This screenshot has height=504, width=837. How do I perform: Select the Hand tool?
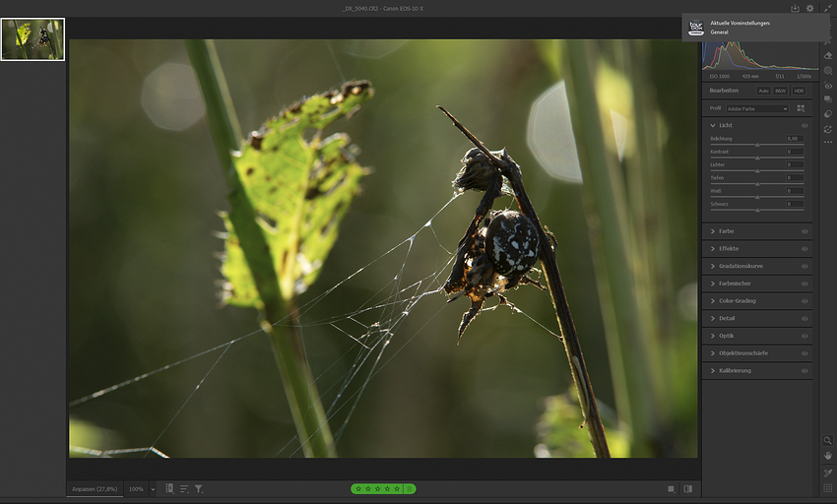(827, 456)
